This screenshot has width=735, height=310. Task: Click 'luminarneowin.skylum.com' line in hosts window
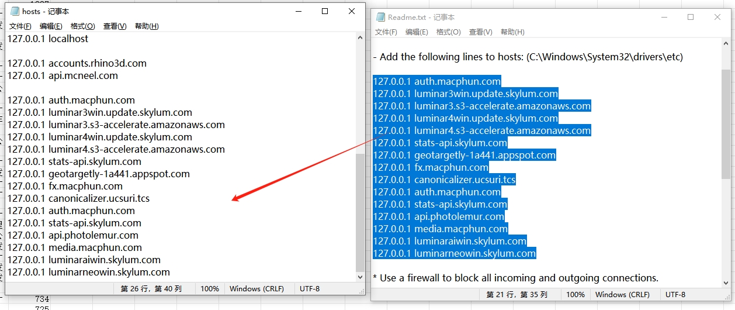coord(89,272)
